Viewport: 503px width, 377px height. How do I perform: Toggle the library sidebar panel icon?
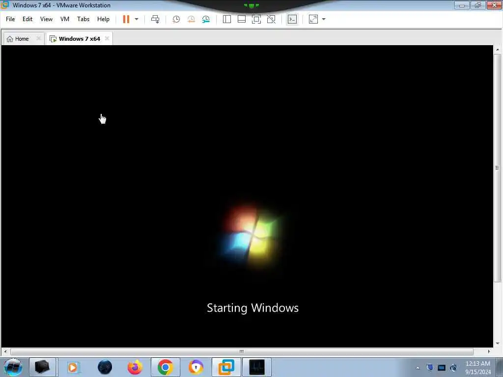tap(227, 19)
